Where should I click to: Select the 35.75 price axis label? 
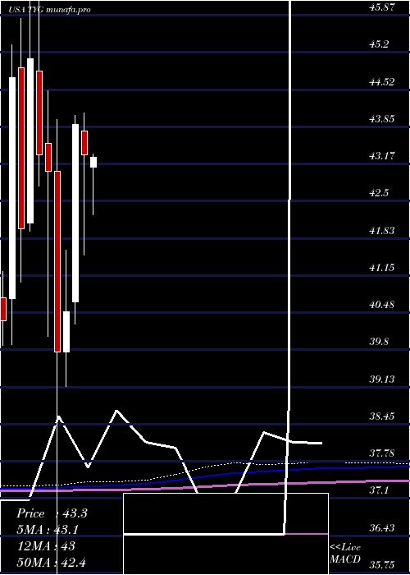382,565
